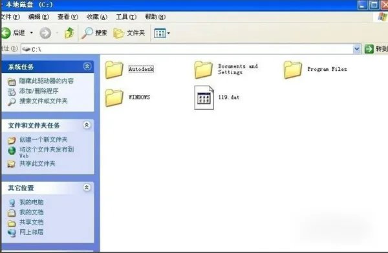This screenshot has height=253, width=388.
Task: Click the 119.dat file name label
Action: [x=229, y=97]
